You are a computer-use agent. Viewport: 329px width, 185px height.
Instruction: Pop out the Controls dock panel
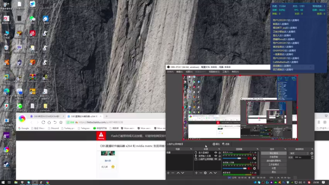pos(285,149)
